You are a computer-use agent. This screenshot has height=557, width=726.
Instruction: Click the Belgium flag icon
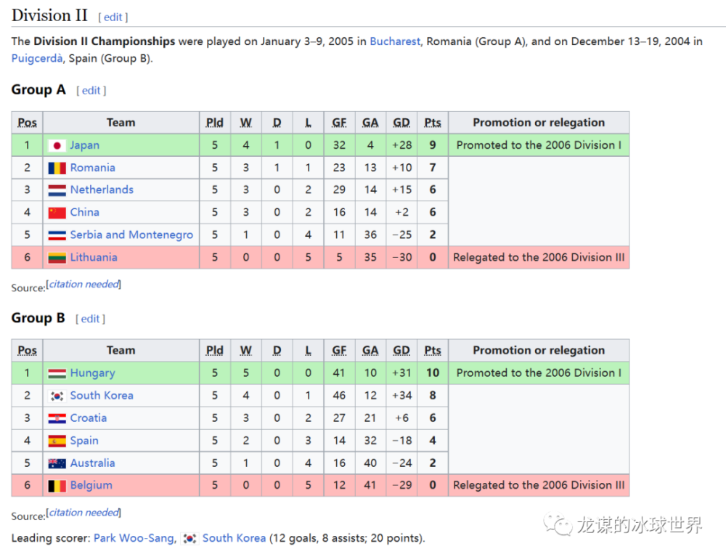[x=57, y=486]
